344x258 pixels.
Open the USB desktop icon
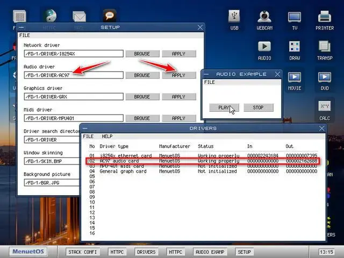click(x=234, y=17)
